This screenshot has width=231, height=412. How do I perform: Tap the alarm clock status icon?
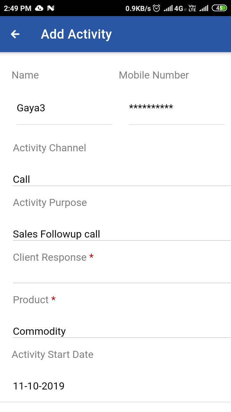click(x=157, y=8)
